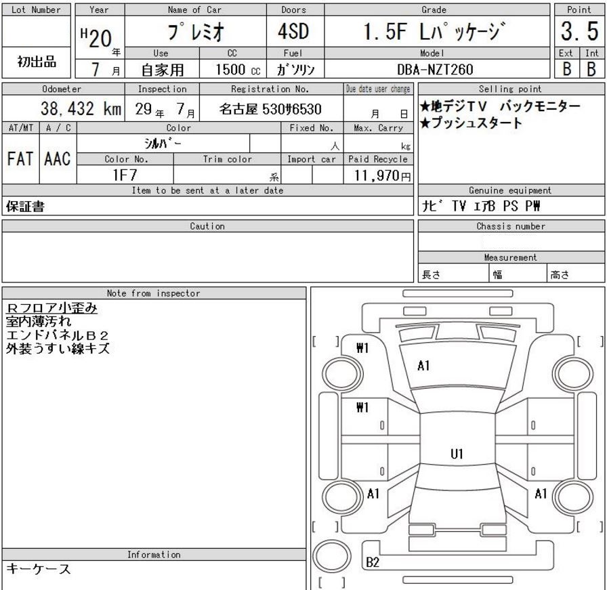607x590 pixels.
Task: Click the top-left bracket box beside diagram
Action: click(326, 341)
